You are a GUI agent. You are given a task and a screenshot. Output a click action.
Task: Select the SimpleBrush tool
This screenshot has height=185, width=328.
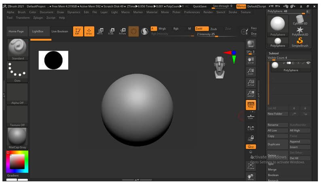click(x=300, y=42)
